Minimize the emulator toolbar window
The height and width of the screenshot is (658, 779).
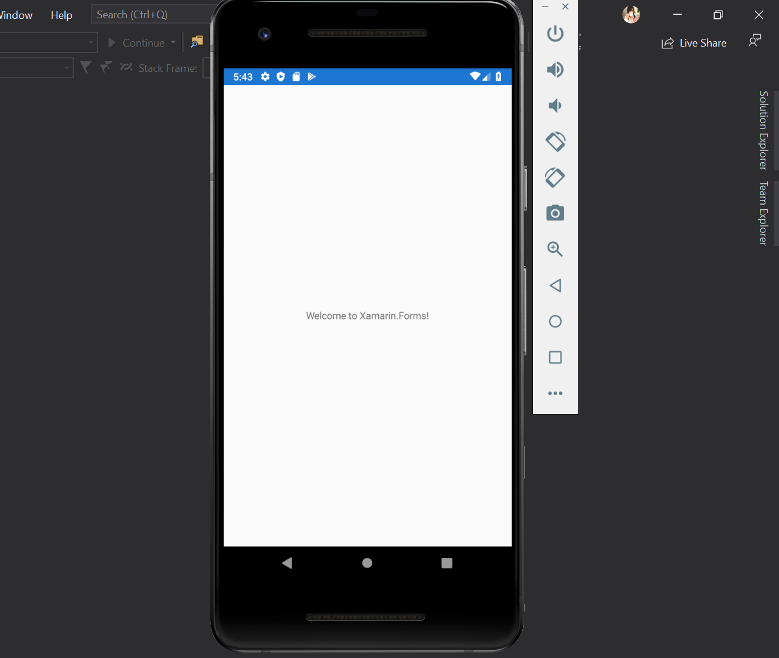pyautogui.click(x=545, y=6)
